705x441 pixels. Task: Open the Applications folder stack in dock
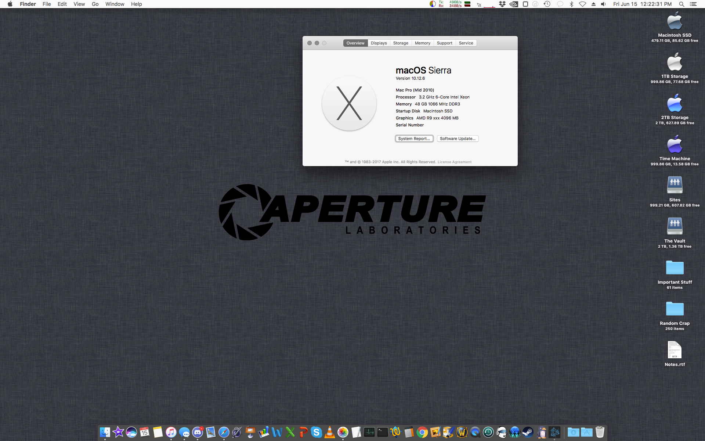tap(587, 433)
